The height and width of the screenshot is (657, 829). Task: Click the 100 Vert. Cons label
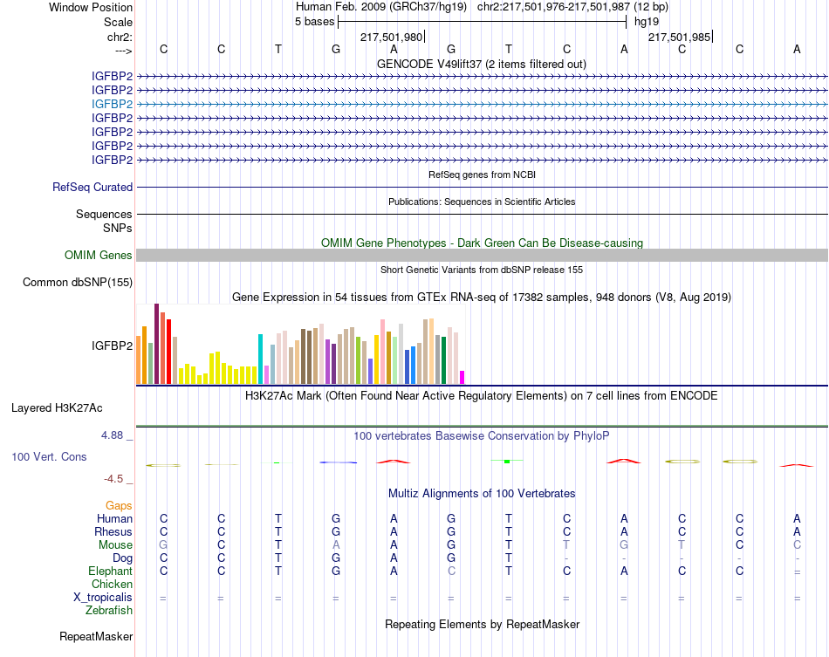point(49,456)
